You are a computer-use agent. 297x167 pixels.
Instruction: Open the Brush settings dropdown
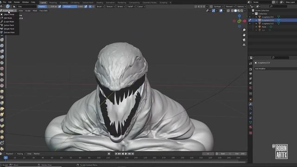point(100,6)
